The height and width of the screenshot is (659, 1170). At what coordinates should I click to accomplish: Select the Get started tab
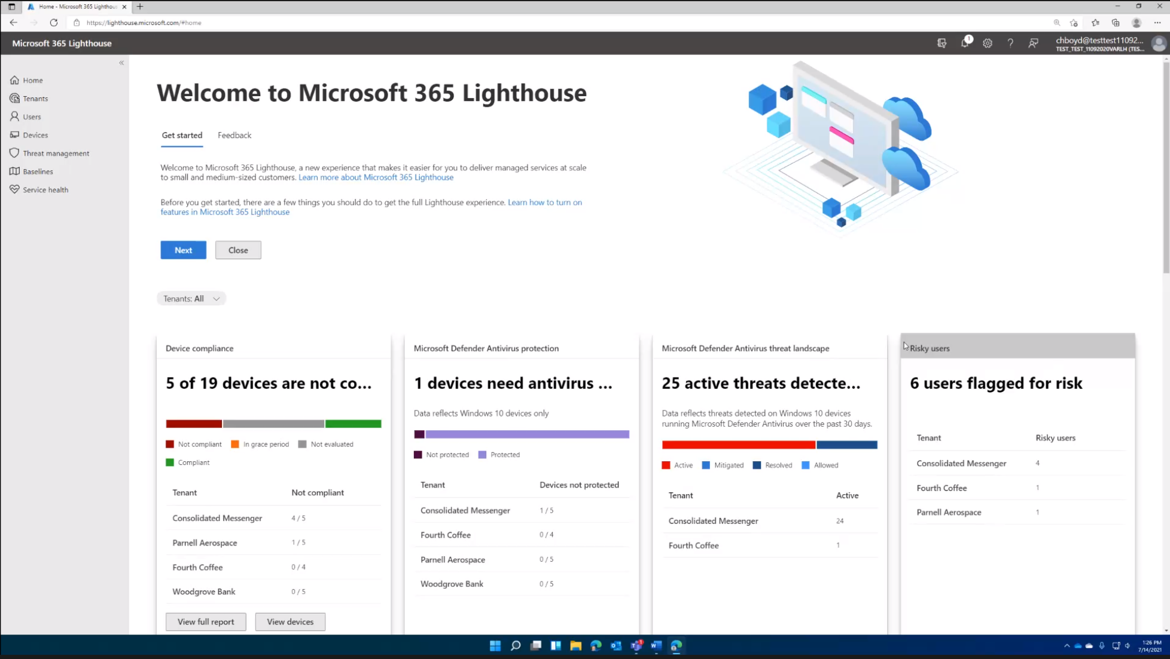pos(182,135)
